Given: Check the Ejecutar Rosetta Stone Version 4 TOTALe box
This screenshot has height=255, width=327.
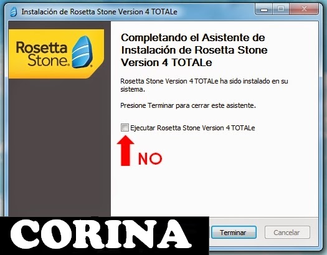Looking at the screenshot, I should tap(125, 127).
